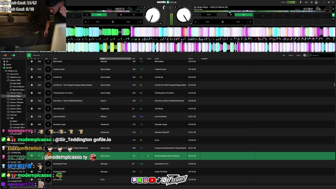336x189 pixels.
Task: Double the right deck loop size arrow
Action: 250,22
